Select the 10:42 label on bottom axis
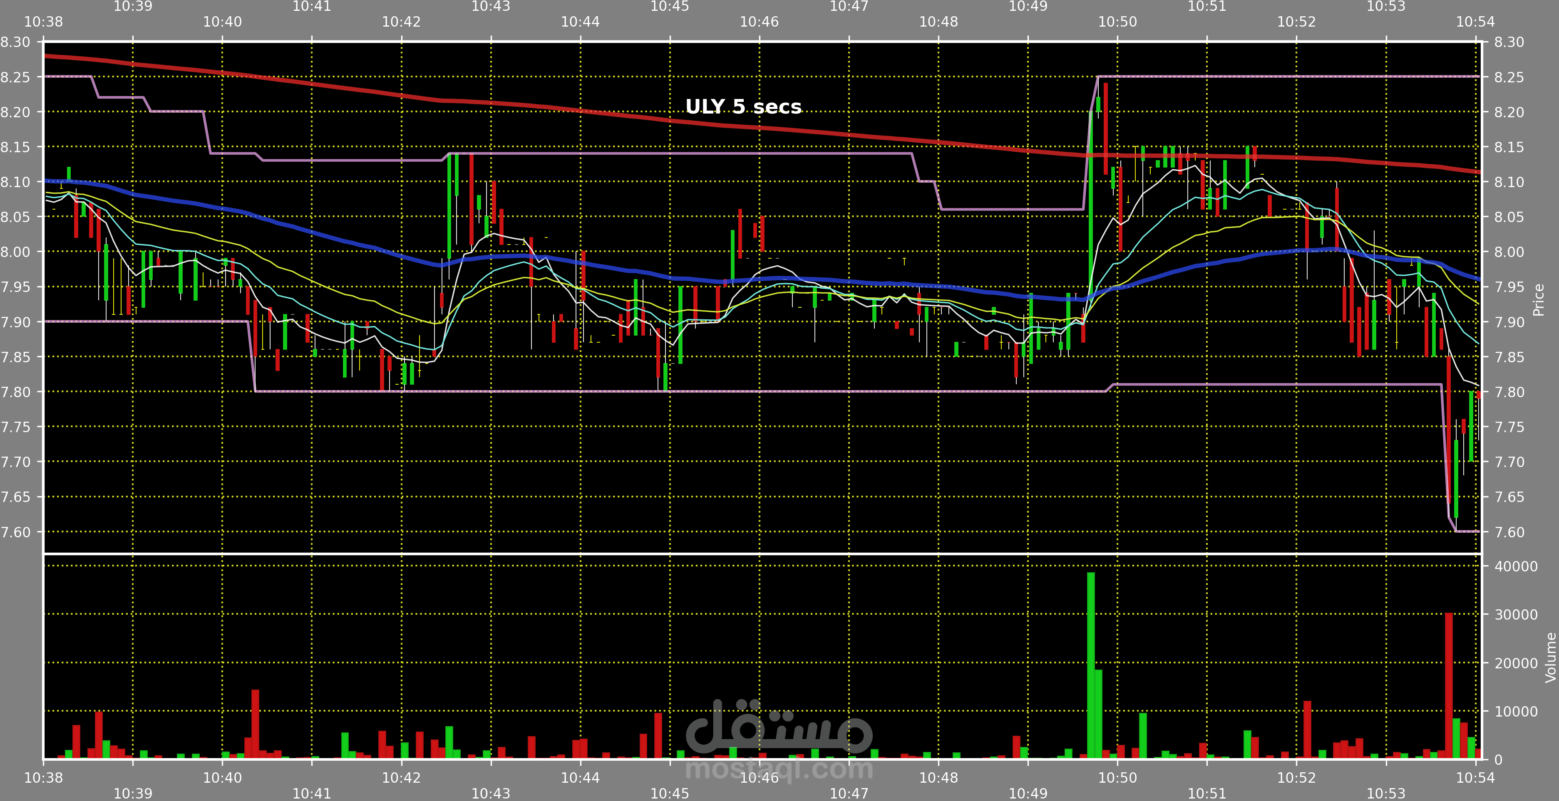This screenshot has height=801, width=1559. [x=401, y=777]
